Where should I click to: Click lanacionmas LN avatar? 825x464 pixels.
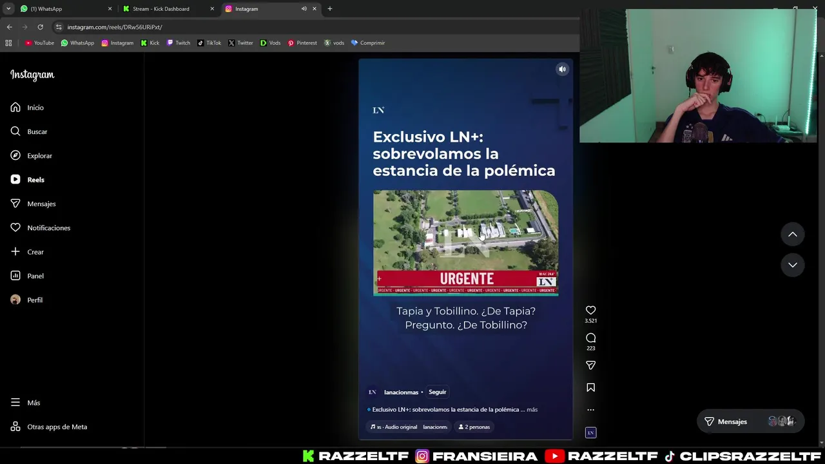[x=372, y=392]
